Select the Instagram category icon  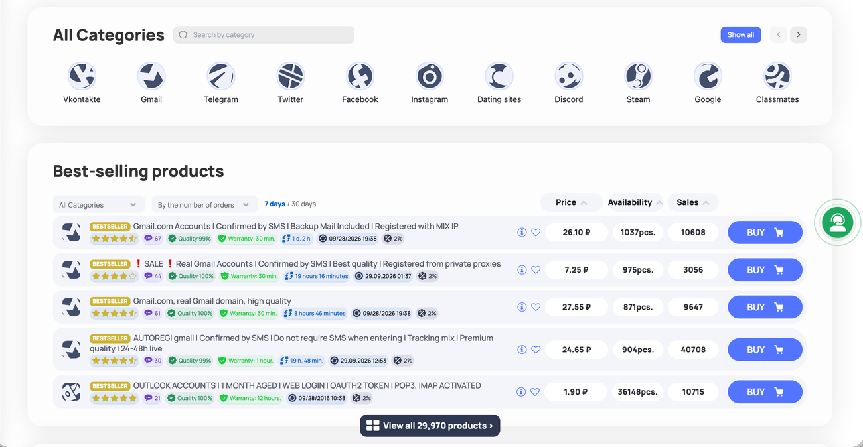[x=430, y=76]
